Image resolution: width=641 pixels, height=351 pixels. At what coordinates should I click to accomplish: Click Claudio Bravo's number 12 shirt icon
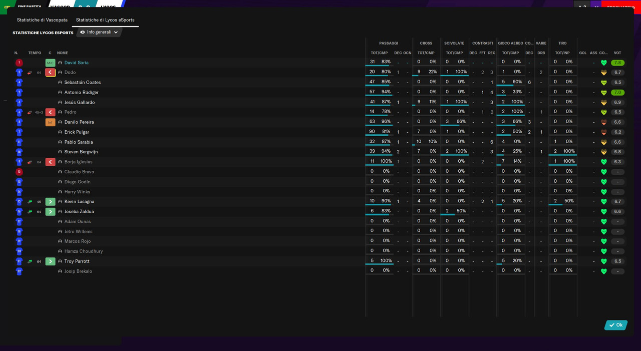(x=19, y=172)
